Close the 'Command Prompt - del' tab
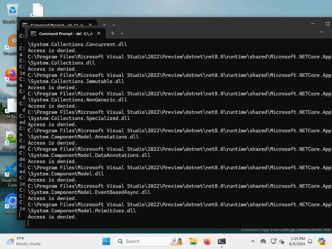Screen dimensions: 332x249 (99, 33)
